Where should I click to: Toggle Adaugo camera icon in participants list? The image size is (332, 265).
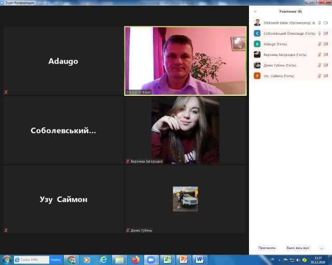pyautogui.click(x=326, y=44)
